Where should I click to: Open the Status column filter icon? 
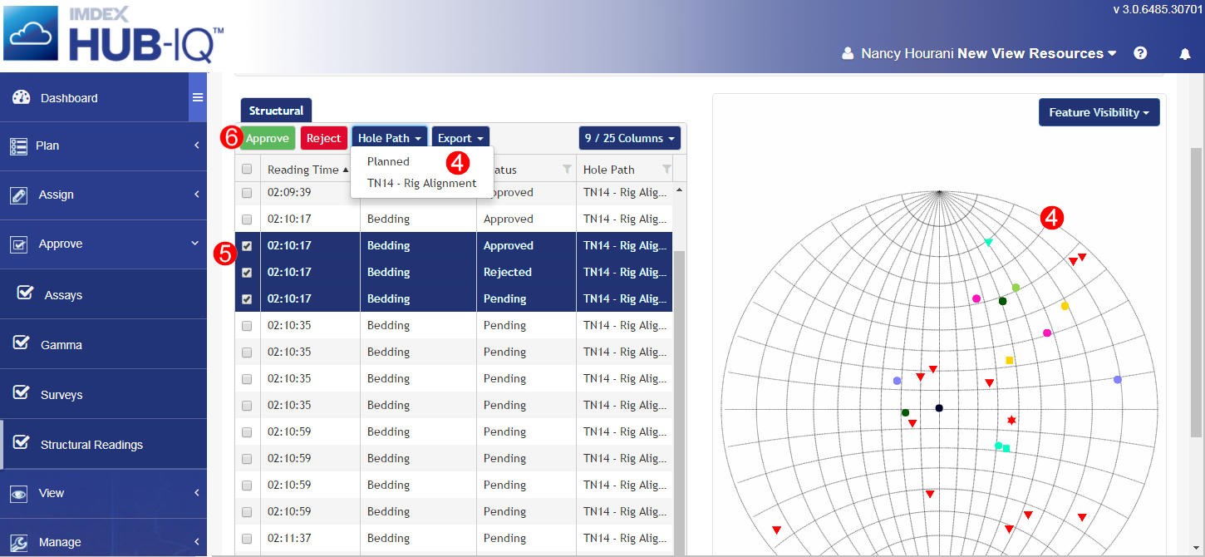point(567,170)
